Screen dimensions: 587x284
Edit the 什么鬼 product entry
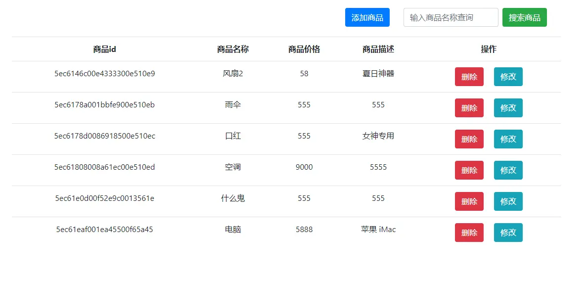508,201
